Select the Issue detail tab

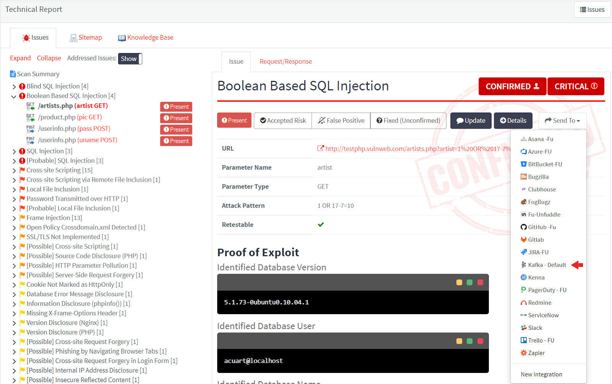(x=236, y=61)
